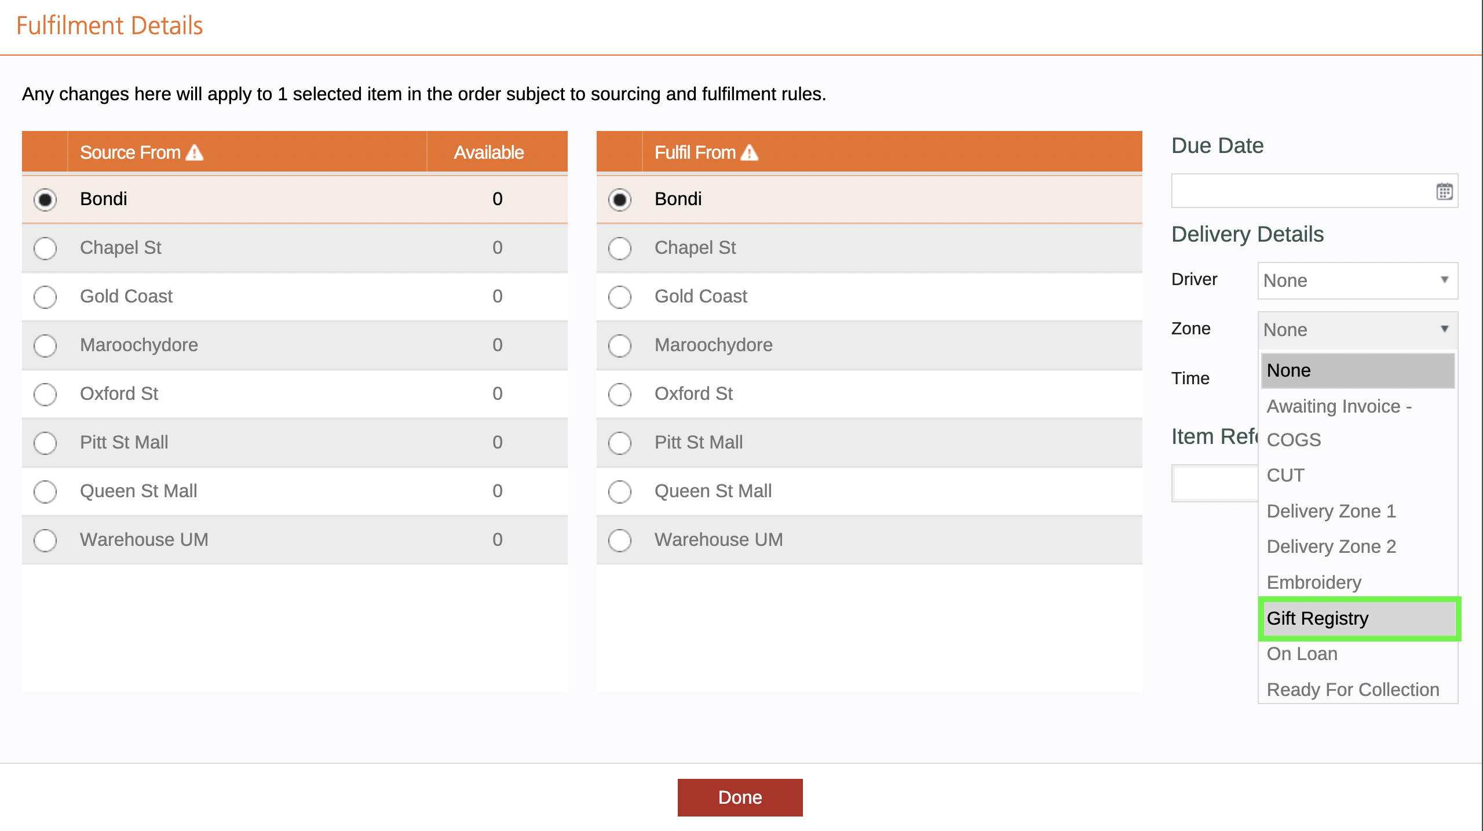Collapse the Zone dropdown arrow
This screenshot has height=831, width=1483.
(x=1445, y=329)
